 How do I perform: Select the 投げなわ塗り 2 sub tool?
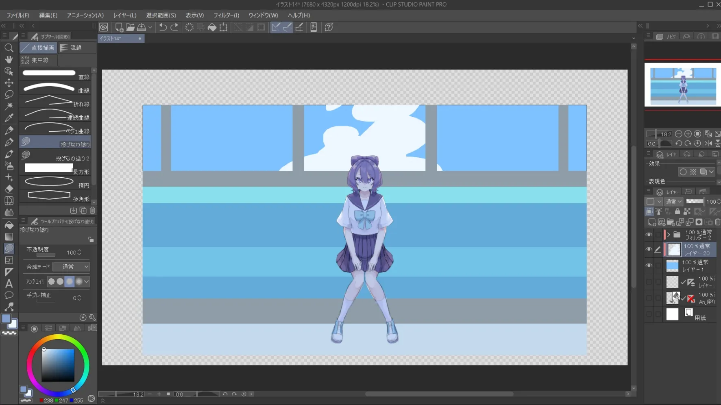[55, 155]
